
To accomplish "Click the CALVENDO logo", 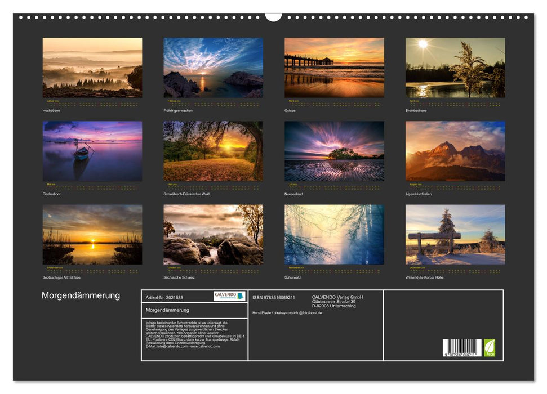I will tap(229, 296).
